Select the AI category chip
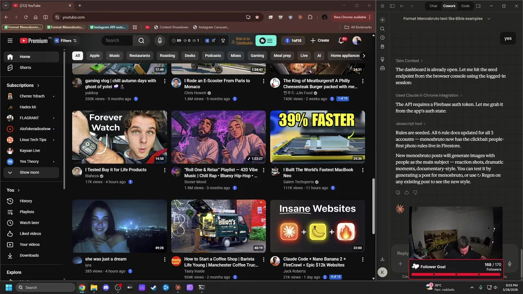 tap(319, 56)
